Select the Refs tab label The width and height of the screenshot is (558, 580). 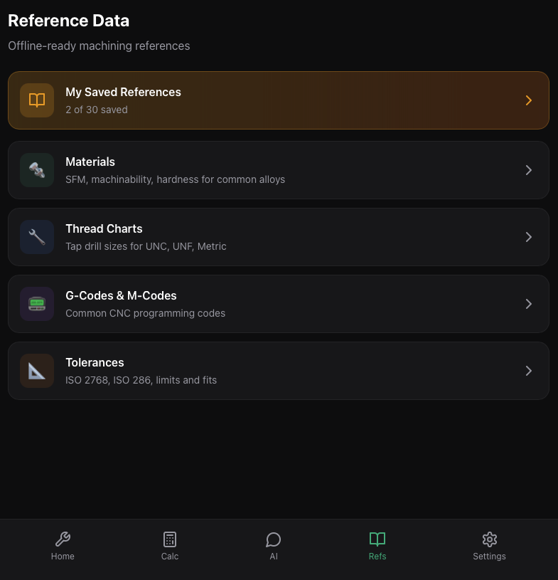tap(377, 557)
